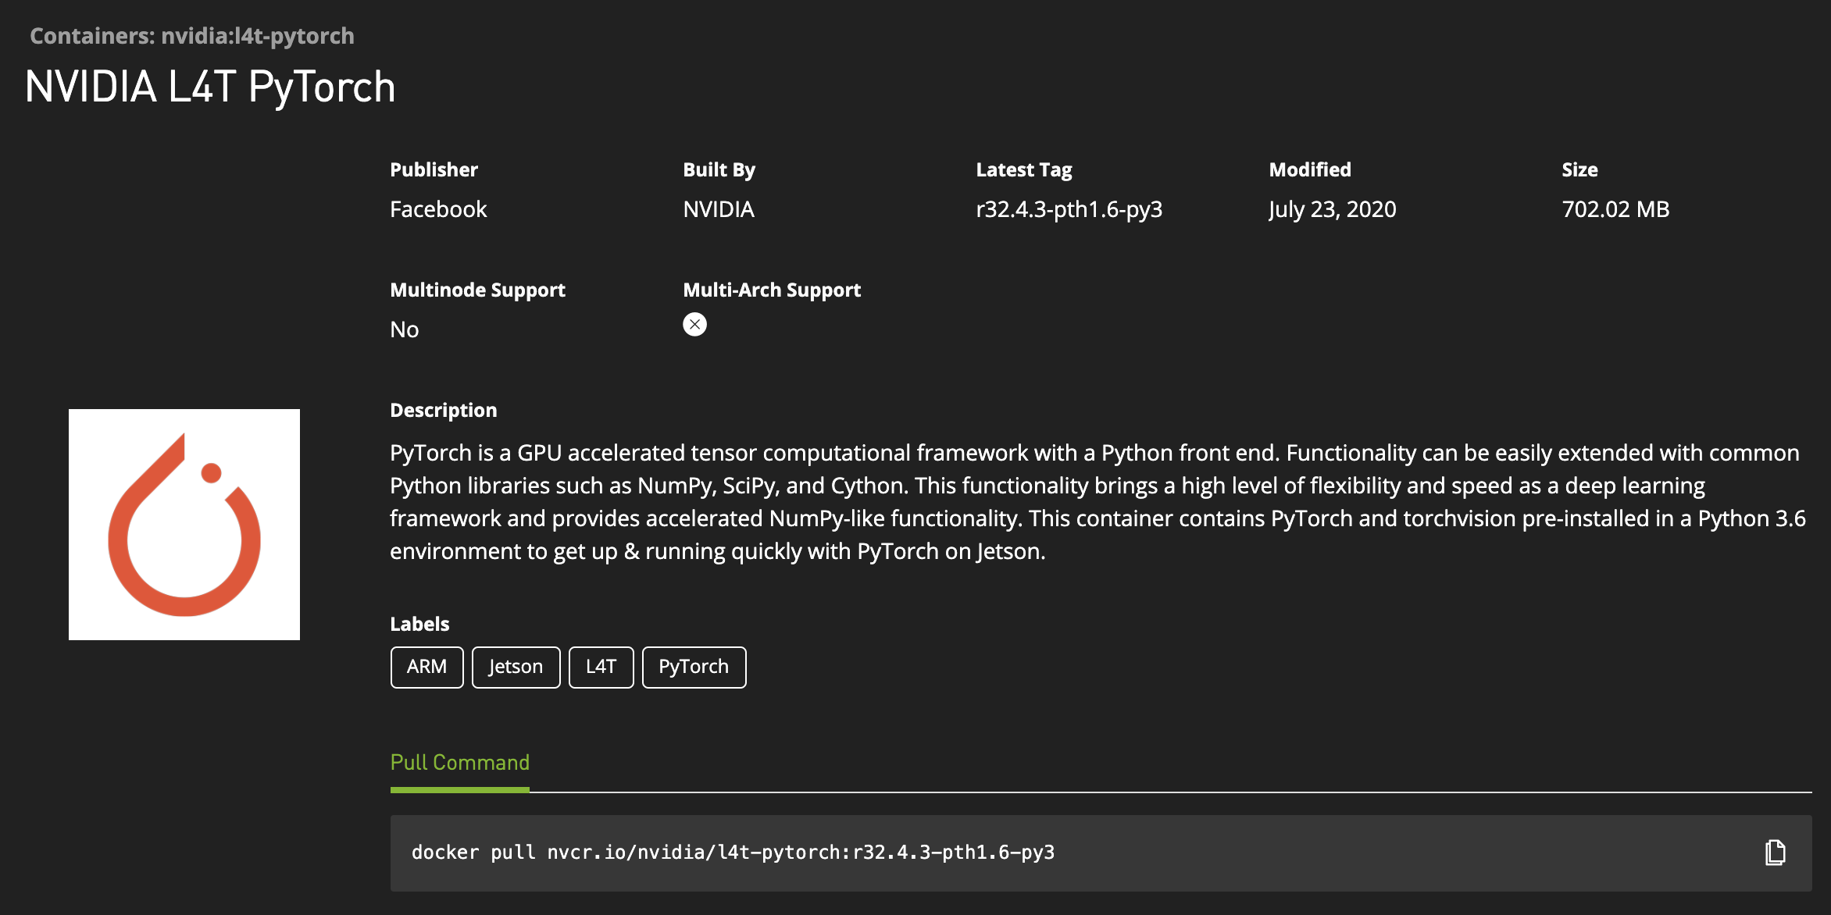Screen dimensions: 1831x915
Task: Click the Multi-Arch Support X icon
Action: click(694, 325)
